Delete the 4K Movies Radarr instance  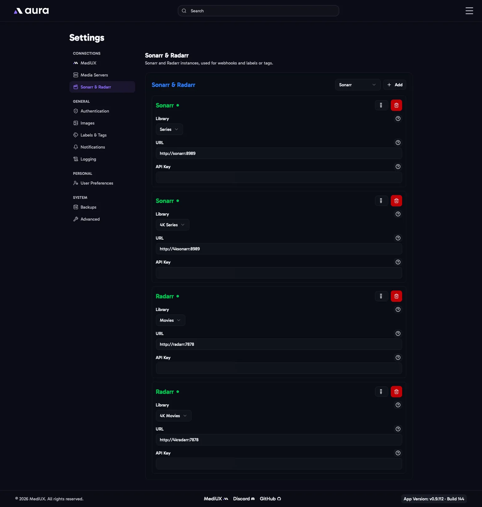pyautogui.click(x=396, y=392)
